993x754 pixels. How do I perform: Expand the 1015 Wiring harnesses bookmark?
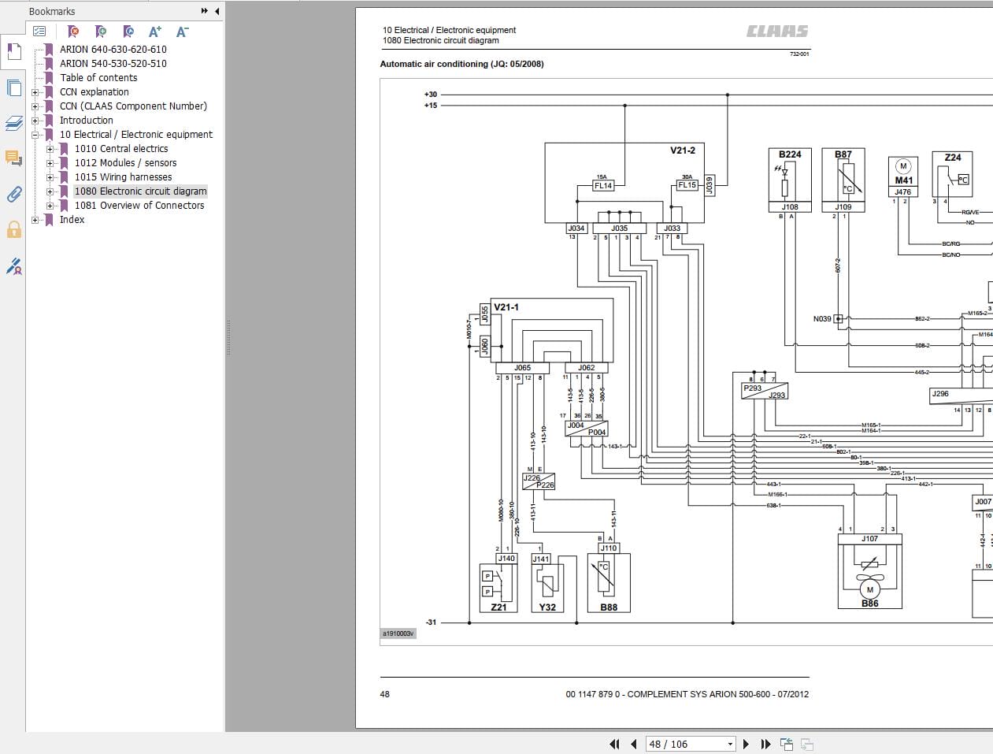(x=50, y=177)
